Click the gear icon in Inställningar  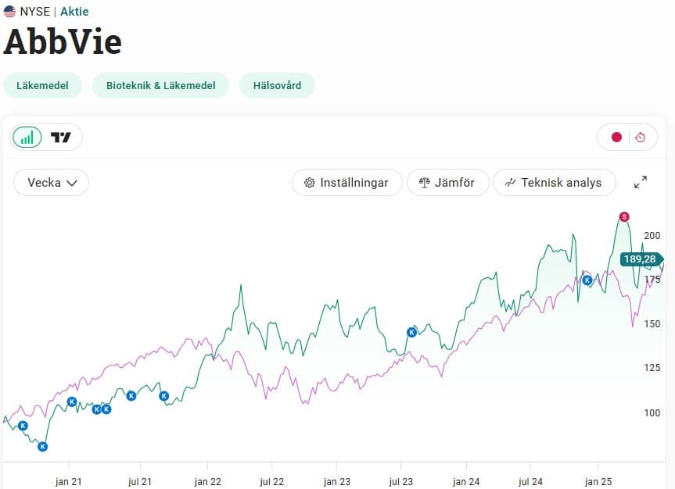[x=309, y=183]
